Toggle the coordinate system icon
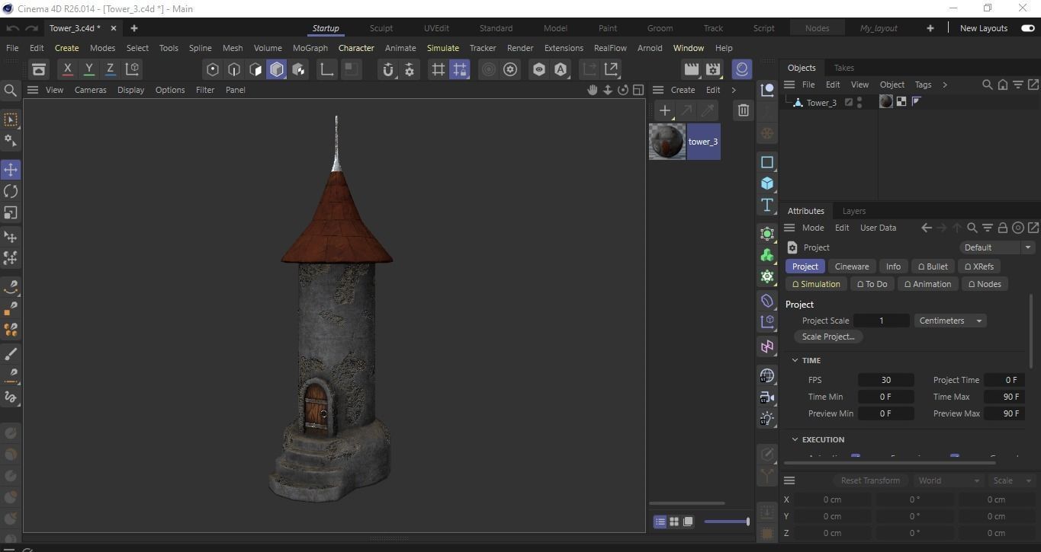The height and width of the screenshot is (552, 1041). 132,69
